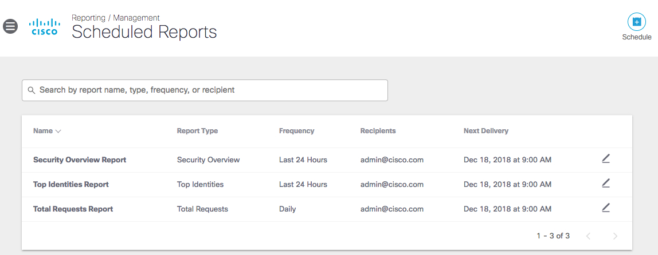The height and width of the screenshot is (255, 658).
Task: Click the Reporting / Management breadcrumb
Action: (116, 18)
